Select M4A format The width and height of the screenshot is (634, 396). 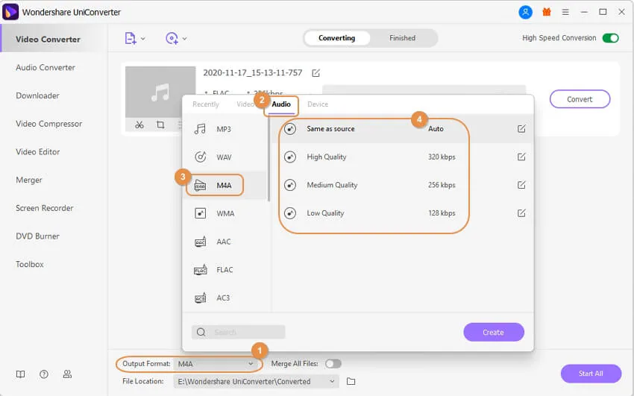point(225,186)
